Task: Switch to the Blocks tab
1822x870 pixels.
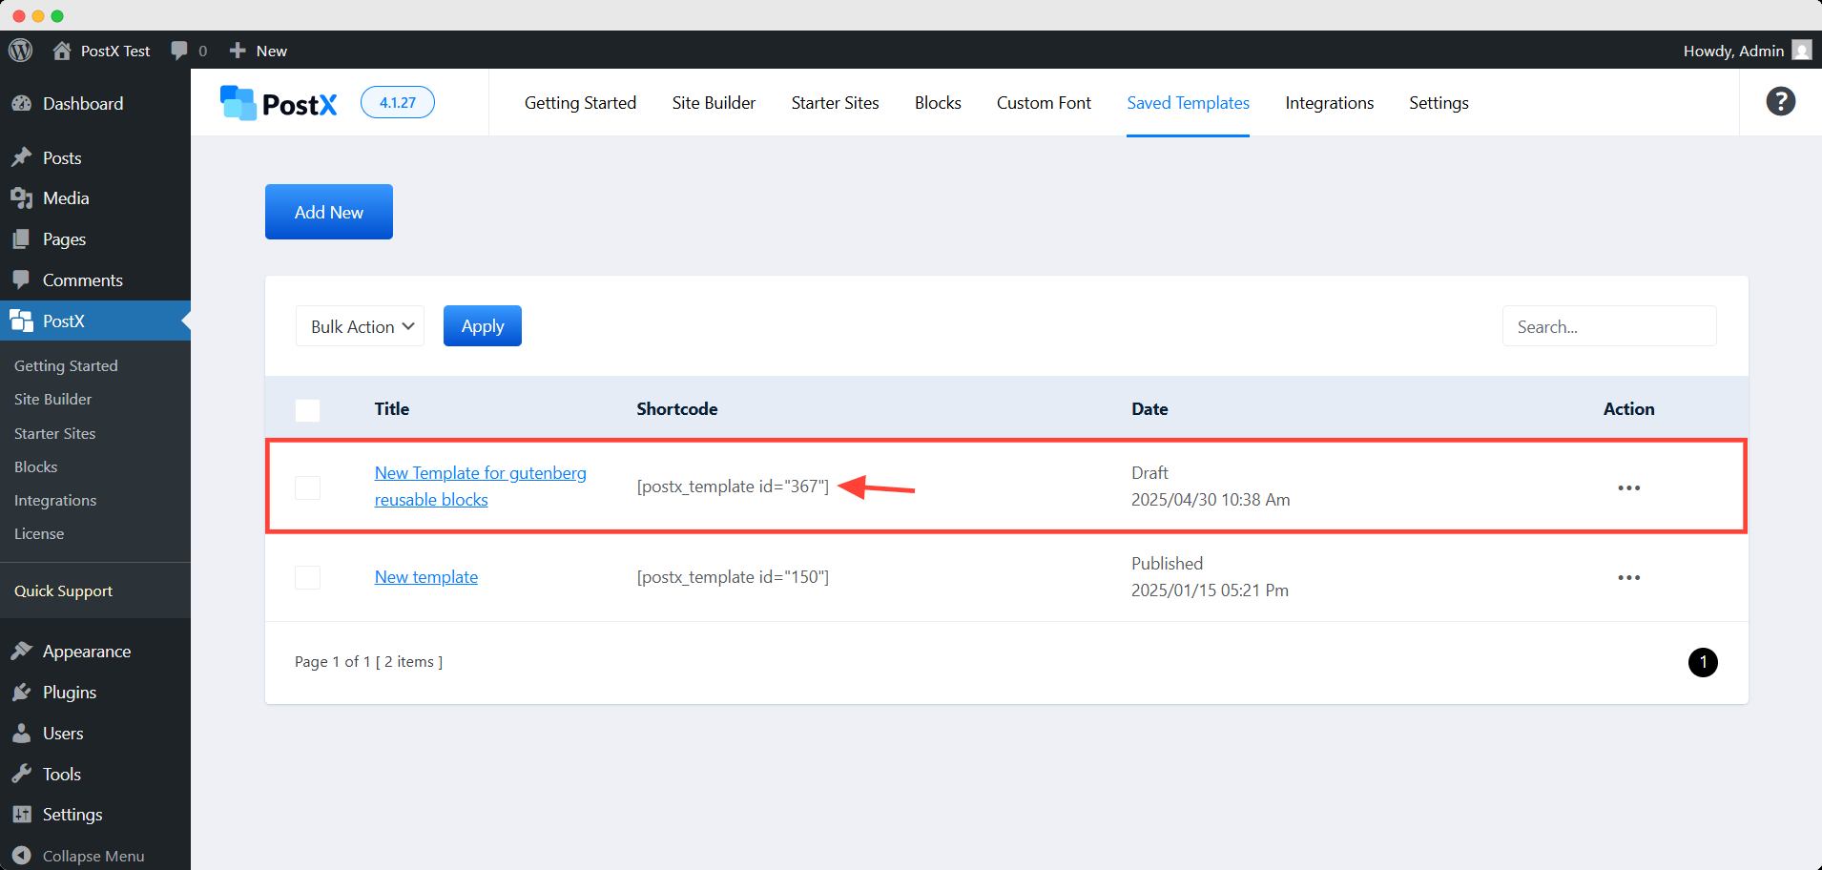Action: tap(938, 103)
